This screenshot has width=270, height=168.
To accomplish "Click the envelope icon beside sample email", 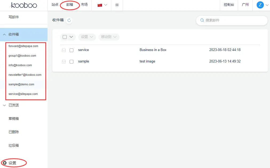I will click(x=64, y=61).
